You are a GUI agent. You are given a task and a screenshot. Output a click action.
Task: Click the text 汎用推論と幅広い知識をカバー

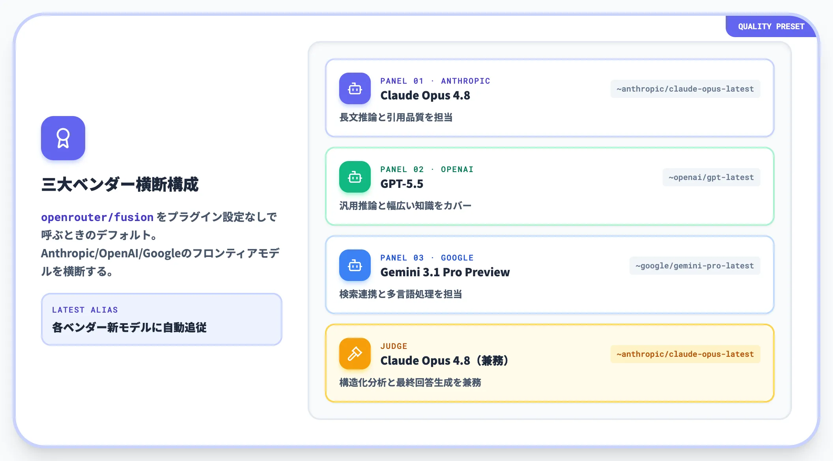click(x=405, y=206)
